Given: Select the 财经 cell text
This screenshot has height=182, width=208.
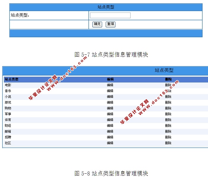Looking at the screenshot, I should pos(8,126).
